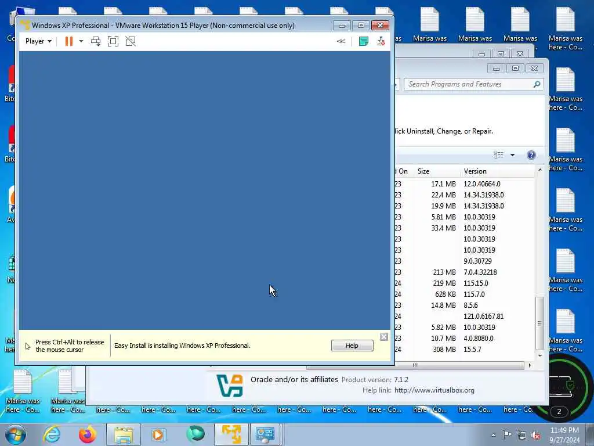Image resolution: width=594 pixels, height=446 pixels.
Task: Select the row with version 9.0.30729
Action: tap(465, 261)
